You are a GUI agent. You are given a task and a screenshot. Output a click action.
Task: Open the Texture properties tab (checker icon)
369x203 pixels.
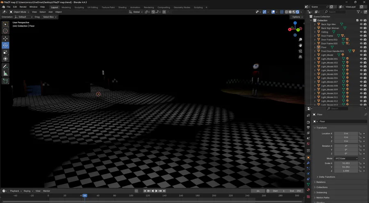tap(308, 196)
